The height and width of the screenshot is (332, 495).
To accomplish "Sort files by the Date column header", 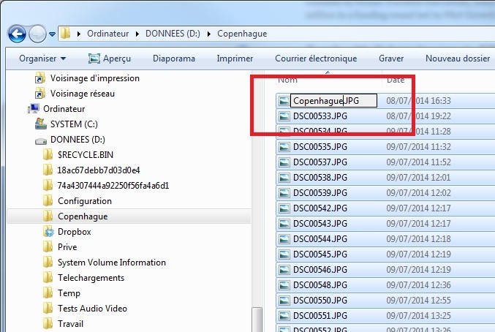I will (x=396, y=80).
